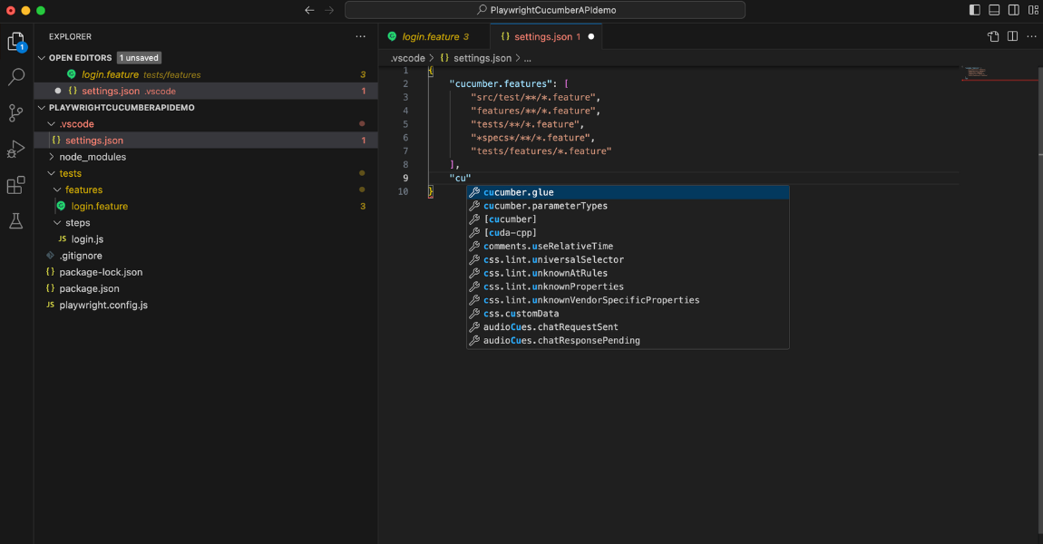
Task: Select cucumber.parameterTypes suggestion
Action: click(x=545, y=206)
